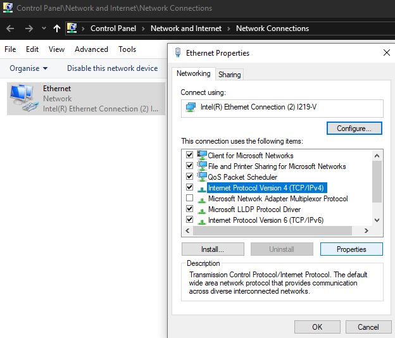Switch to the Sharing tab

(229, 75)
